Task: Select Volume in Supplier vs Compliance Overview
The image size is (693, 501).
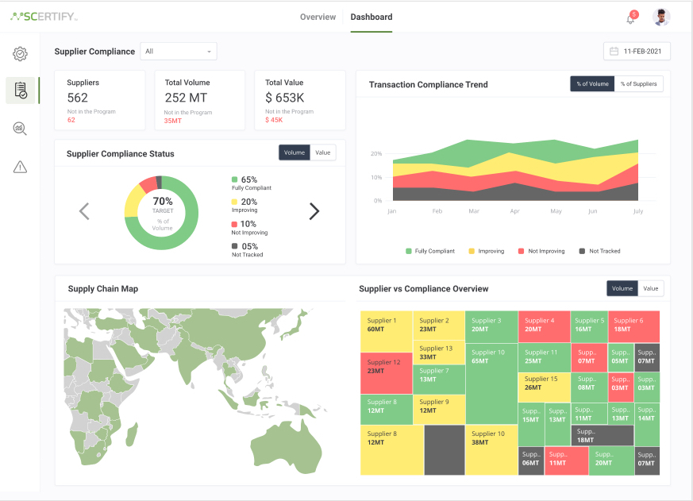Action: pyautogui.click(x=622, y=288)
